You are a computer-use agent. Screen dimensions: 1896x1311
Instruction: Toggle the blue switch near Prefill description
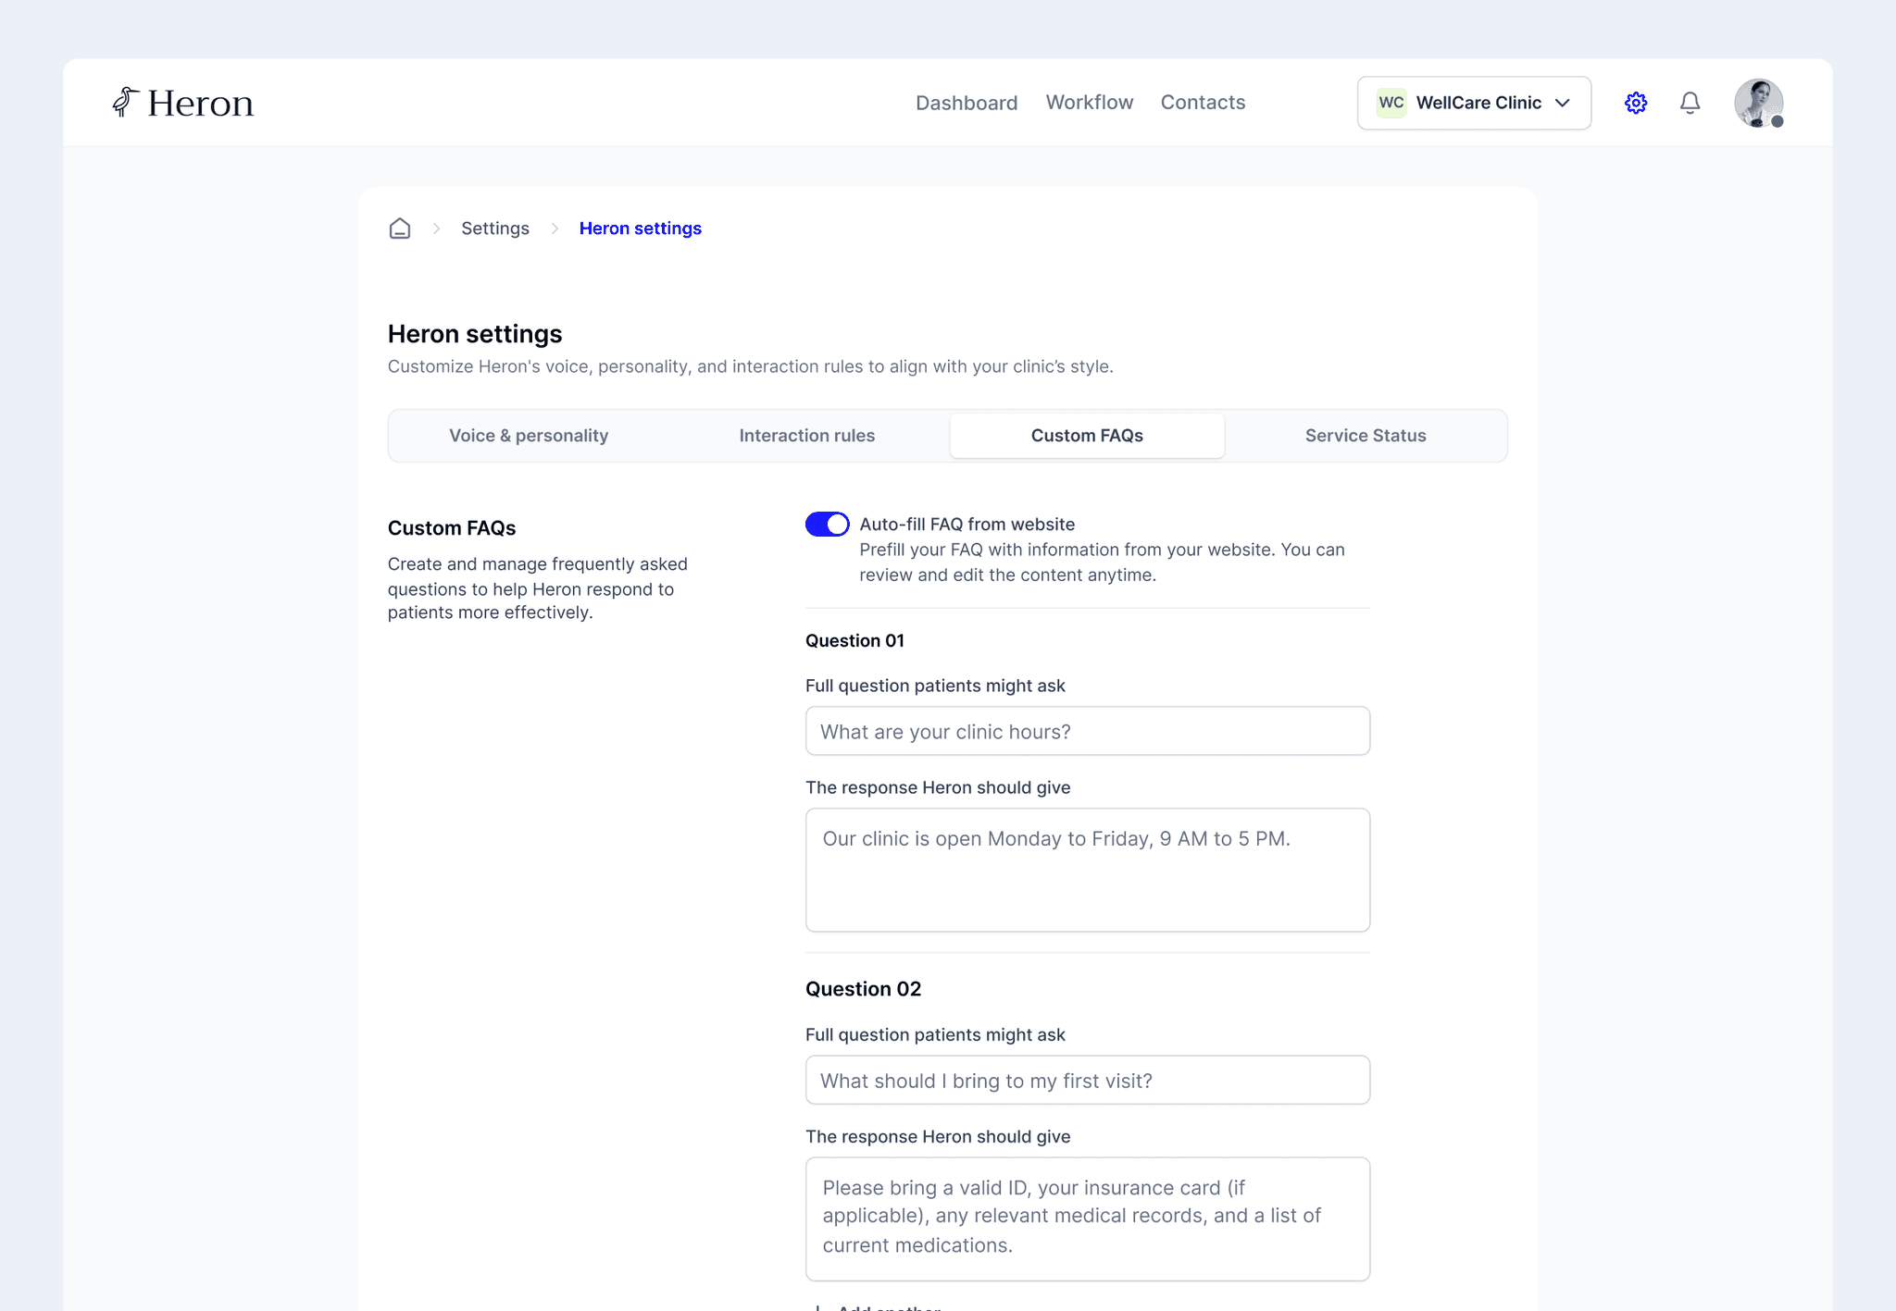click(827, 524)
